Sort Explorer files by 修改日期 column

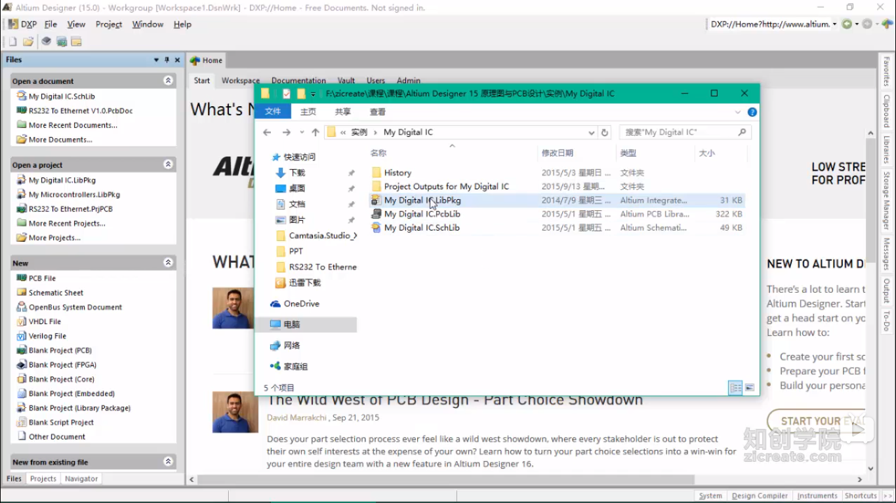point(557,153)
